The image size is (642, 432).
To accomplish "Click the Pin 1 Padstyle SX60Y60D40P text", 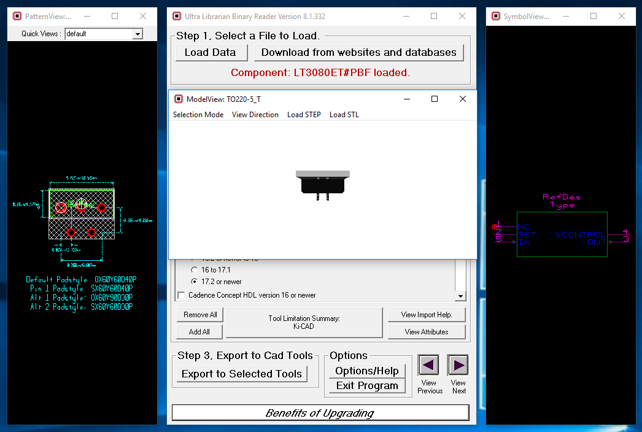I will coord(81,288).
